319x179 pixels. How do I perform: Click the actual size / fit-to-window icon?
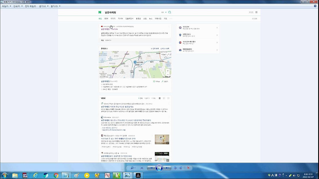pos(142,168)
